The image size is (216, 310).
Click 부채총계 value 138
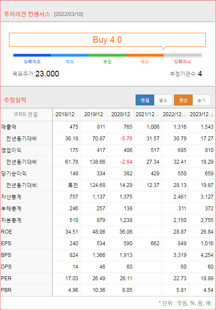tap(128, 209)
